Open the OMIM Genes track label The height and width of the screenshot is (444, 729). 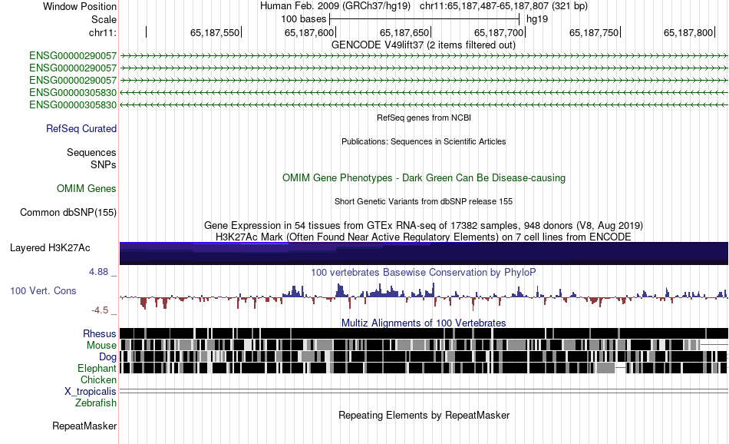86,188
